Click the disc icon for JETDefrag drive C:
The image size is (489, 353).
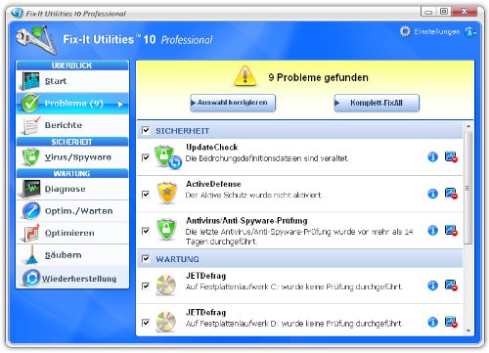[x=166, y=286]
